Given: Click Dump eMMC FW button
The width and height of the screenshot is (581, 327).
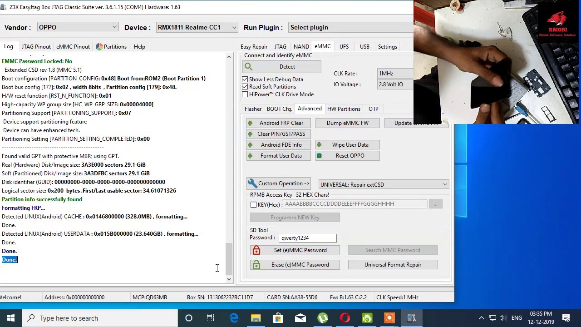Looking at the screenshot, I should tap(348, 123).
